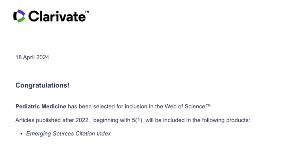This screenshot has width=281, height=159.
Task: Click the bold Pediatric Medicine journal name
Action: click(x=41, y=106)
